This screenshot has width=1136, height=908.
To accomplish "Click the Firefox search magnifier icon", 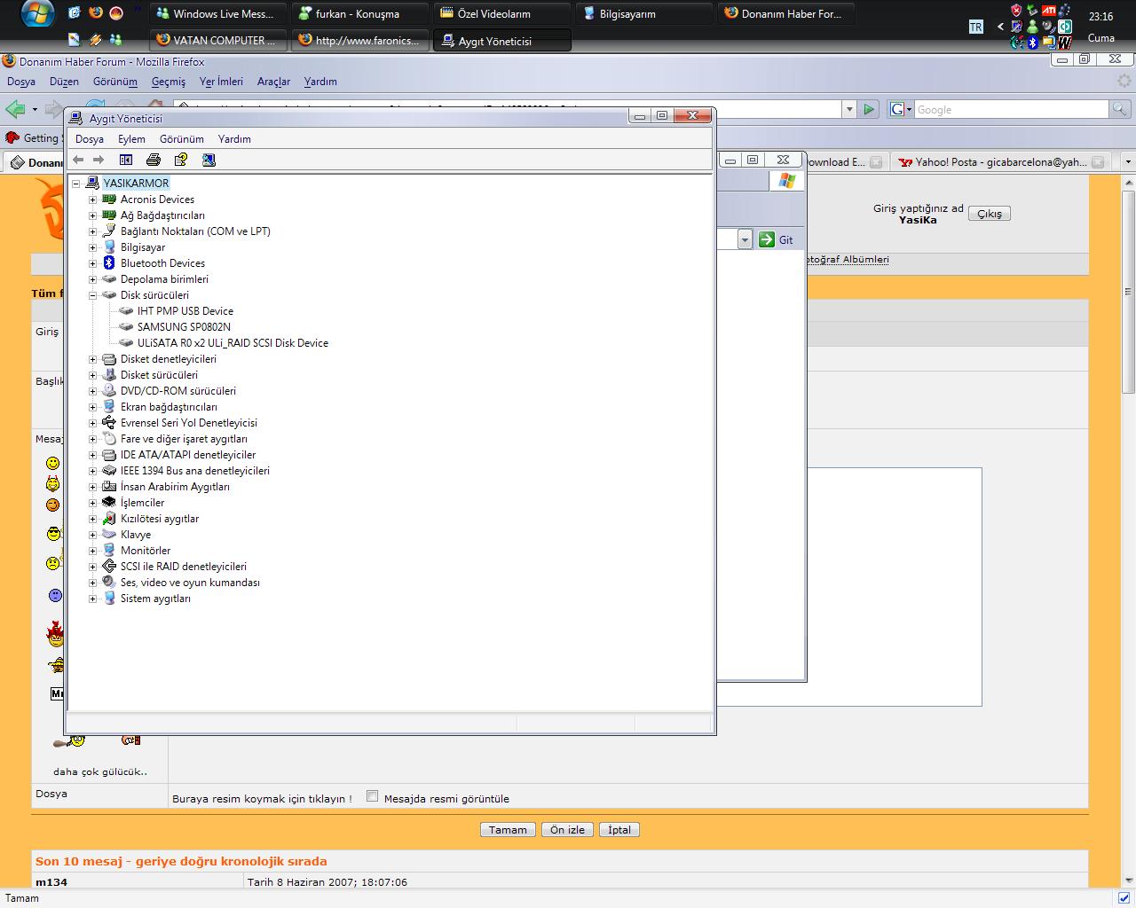I will tap(1120, 109).
